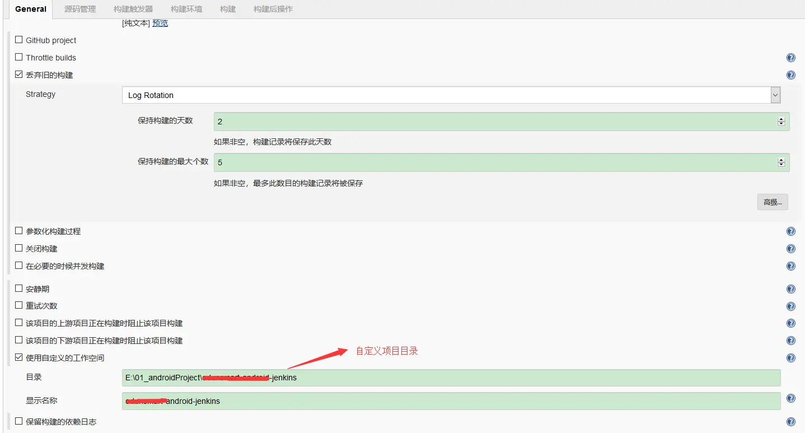Show help for 关闭构建
The height and width of the screenshot is (433, 805).
point(790,249)
